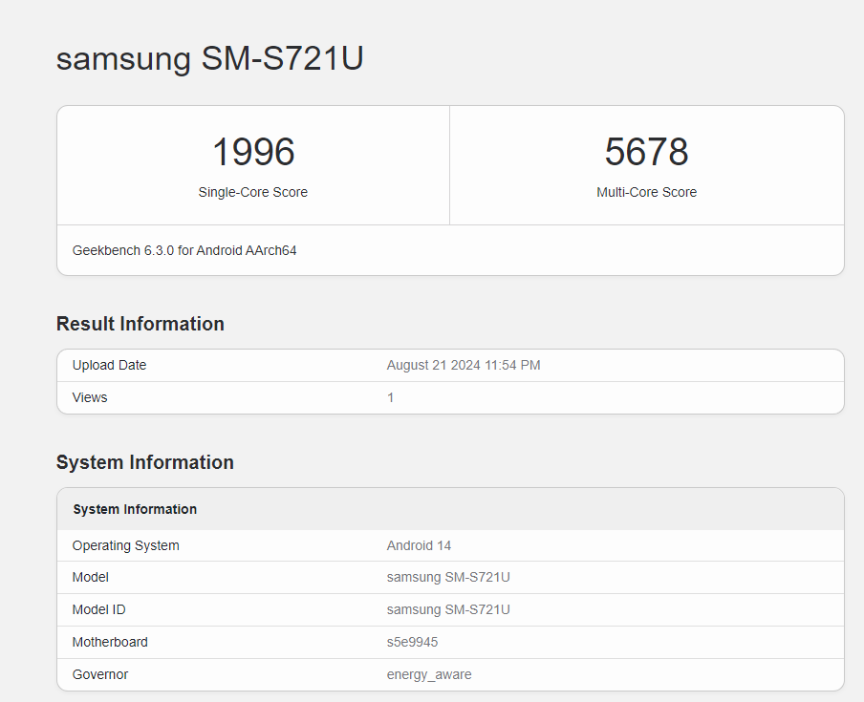Click the 5678 multi-core score number
This screenshot has width=864, height=702.
[x=646, y=153]
